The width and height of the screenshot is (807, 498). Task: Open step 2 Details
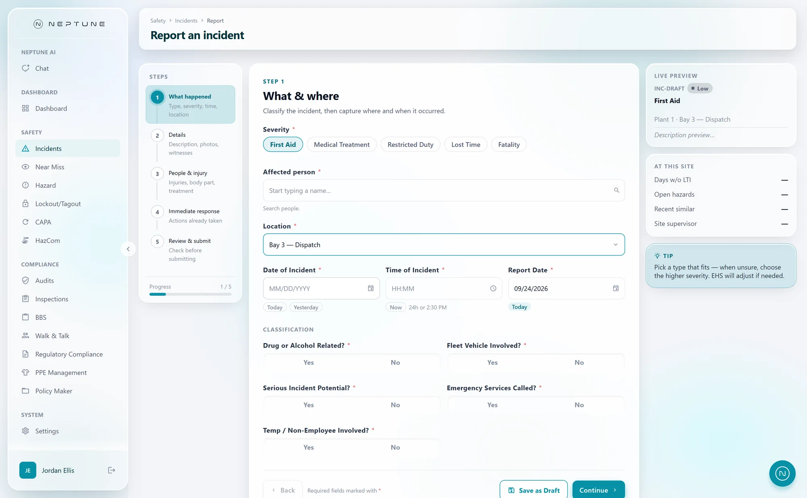[x=190, y=144]
